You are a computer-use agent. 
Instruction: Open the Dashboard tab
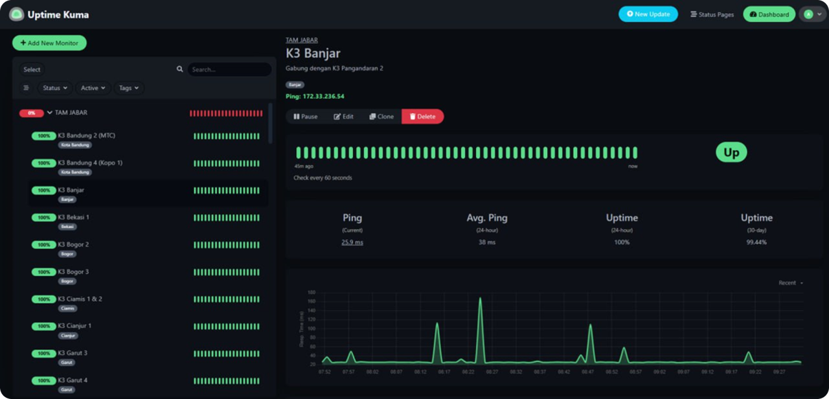[x=769, y=14]
